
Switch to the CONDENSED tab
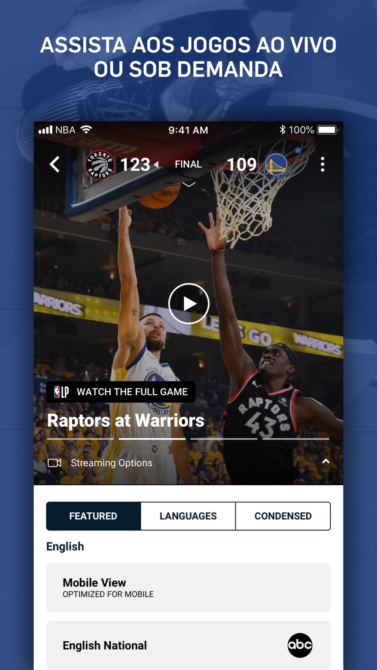[283, 516]
